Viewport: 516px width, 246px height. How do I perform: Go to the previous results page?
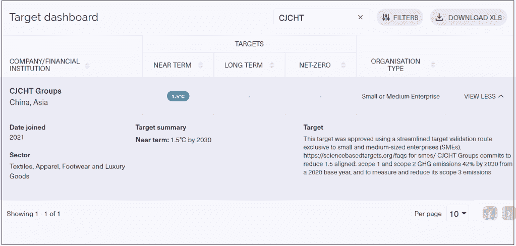tap(490, 214)
